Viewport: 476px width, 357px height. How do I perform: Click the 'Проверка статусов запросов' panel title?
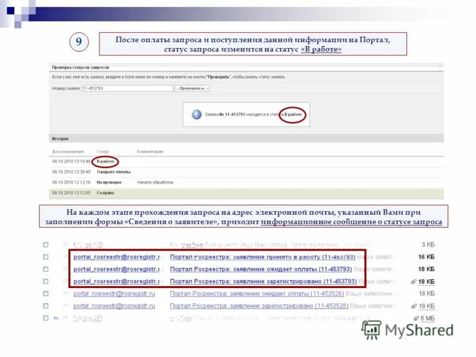(x=80, y=67)
